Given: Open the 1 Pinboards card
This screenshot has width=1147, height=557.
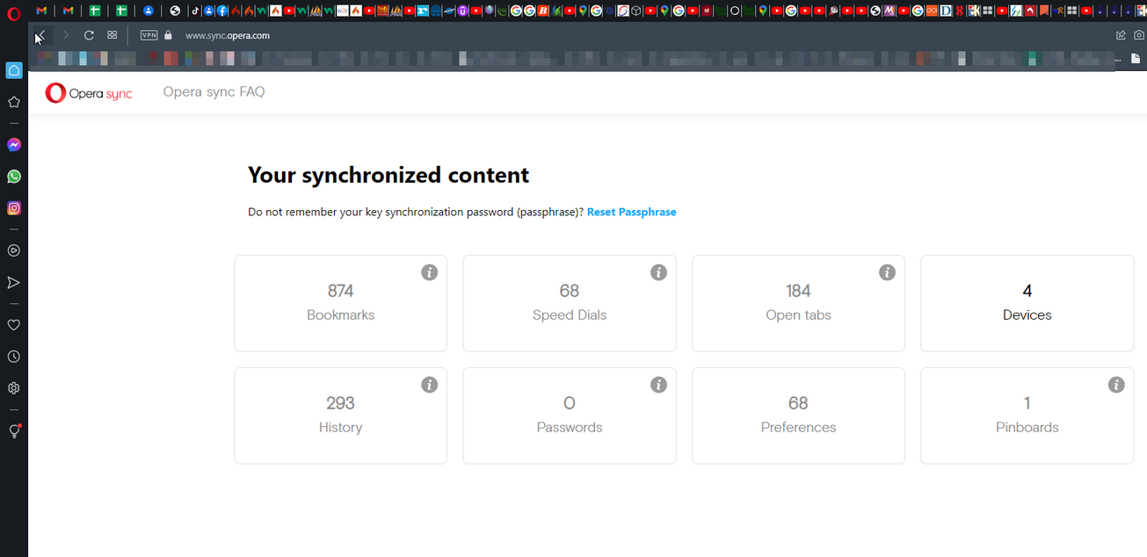Looking at the screenshot, I should coord(1027,416).
